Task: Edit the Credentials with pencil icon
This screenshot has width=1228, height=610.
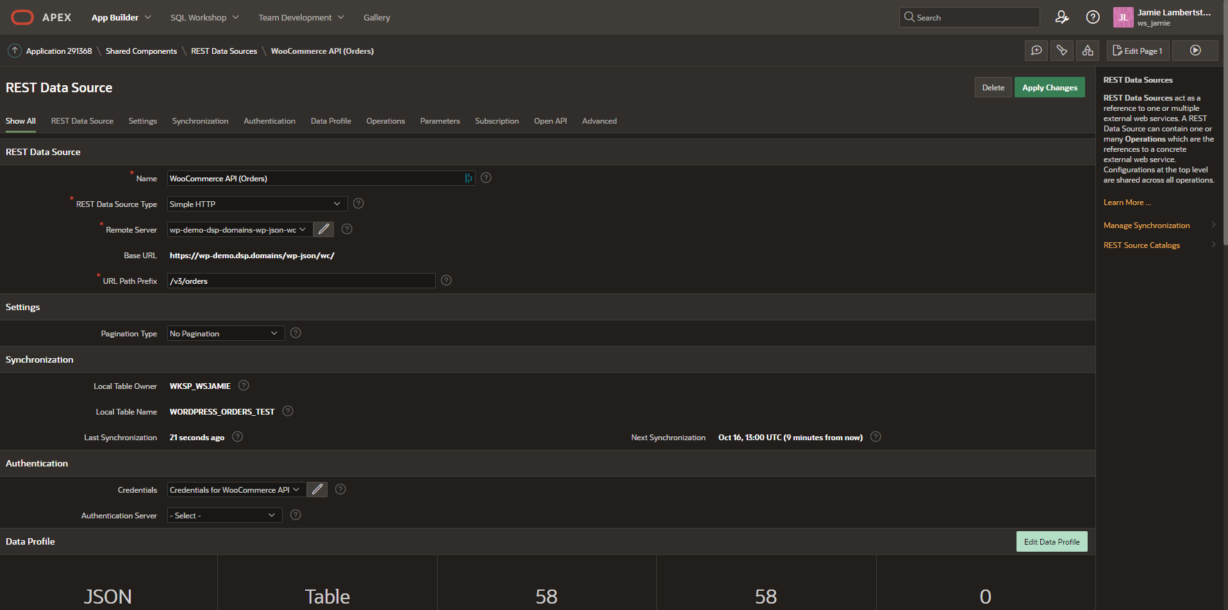Action: (317, 490)
